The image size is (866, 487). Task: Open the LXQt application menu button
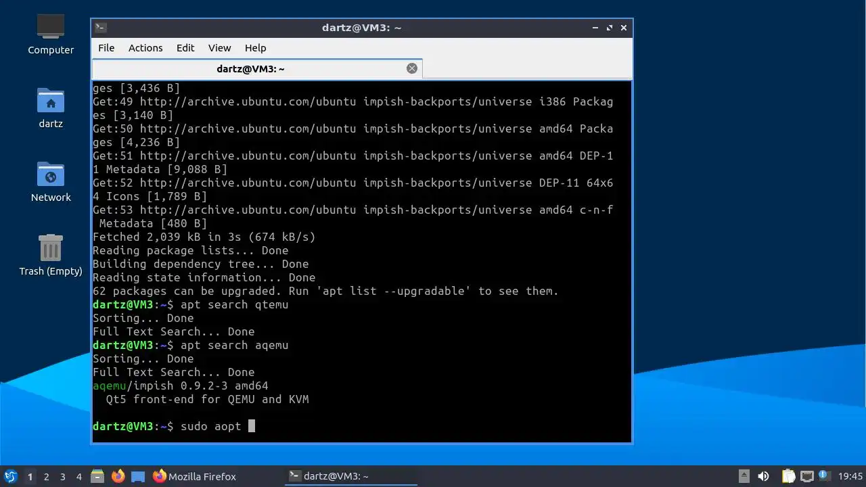click(10, 476)
